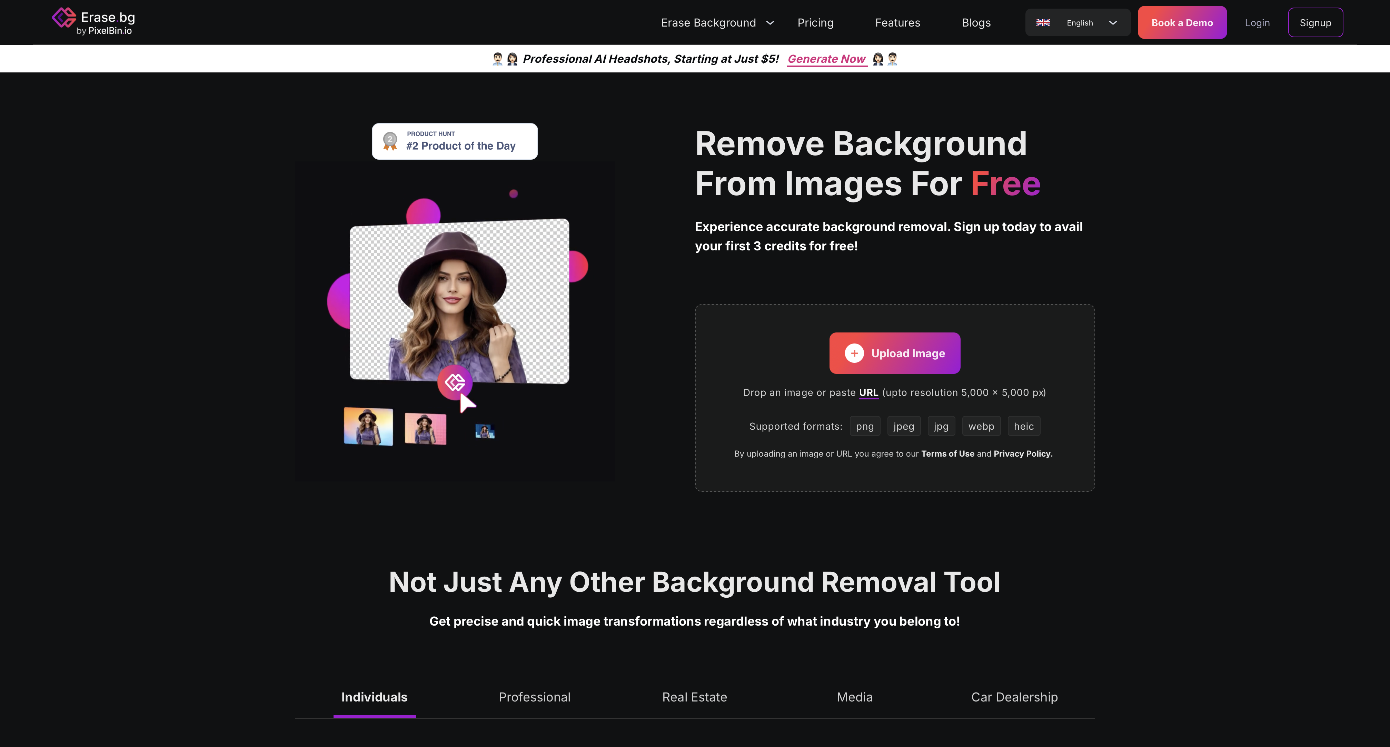The height and width of the screenshot is (747, 1390).
Task: Click the UK flag language icon
Action: [1043, 23]
